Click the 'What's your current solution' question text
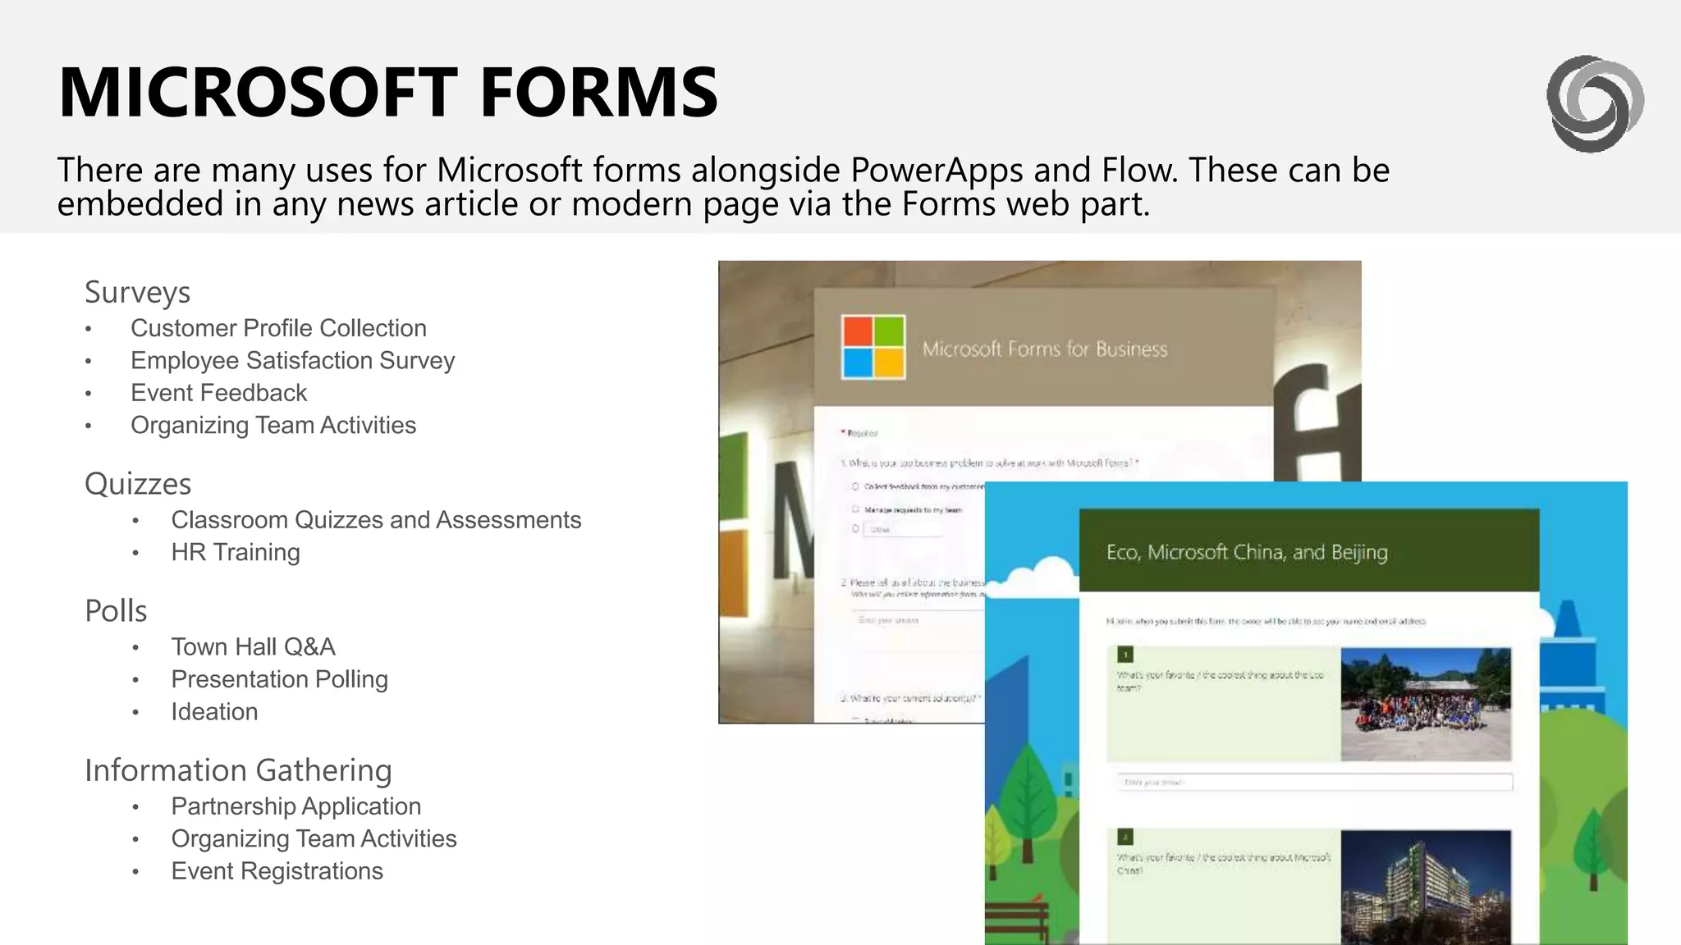Image resolution: width=1681 pixels, height=945 pixels. click(x=911, y=699)
